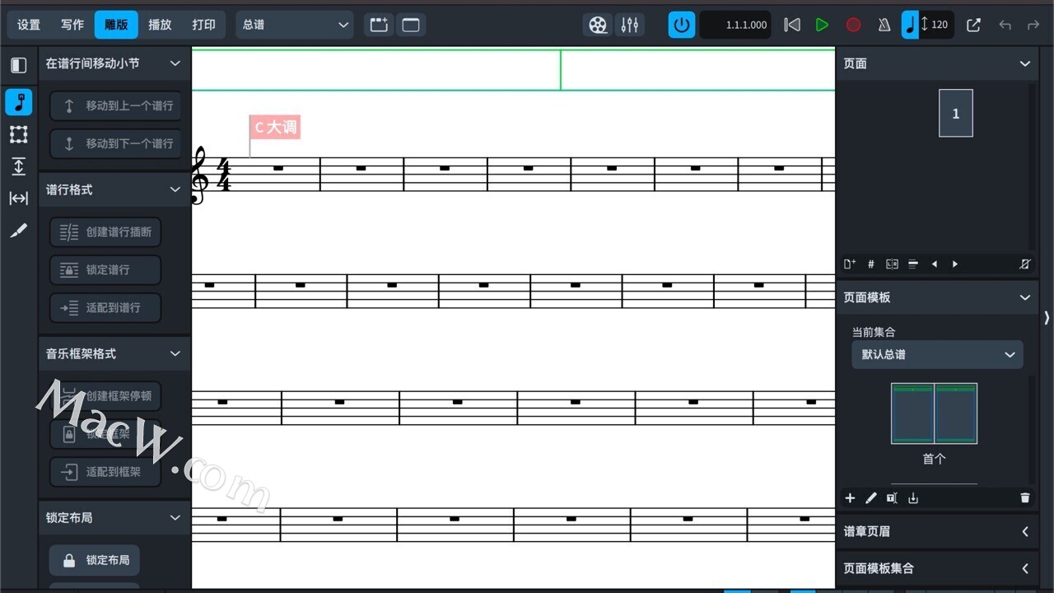Go to next page with right triangle
Screen dimensions: 1054x593
pyautogui.click(x=955, y=264)
